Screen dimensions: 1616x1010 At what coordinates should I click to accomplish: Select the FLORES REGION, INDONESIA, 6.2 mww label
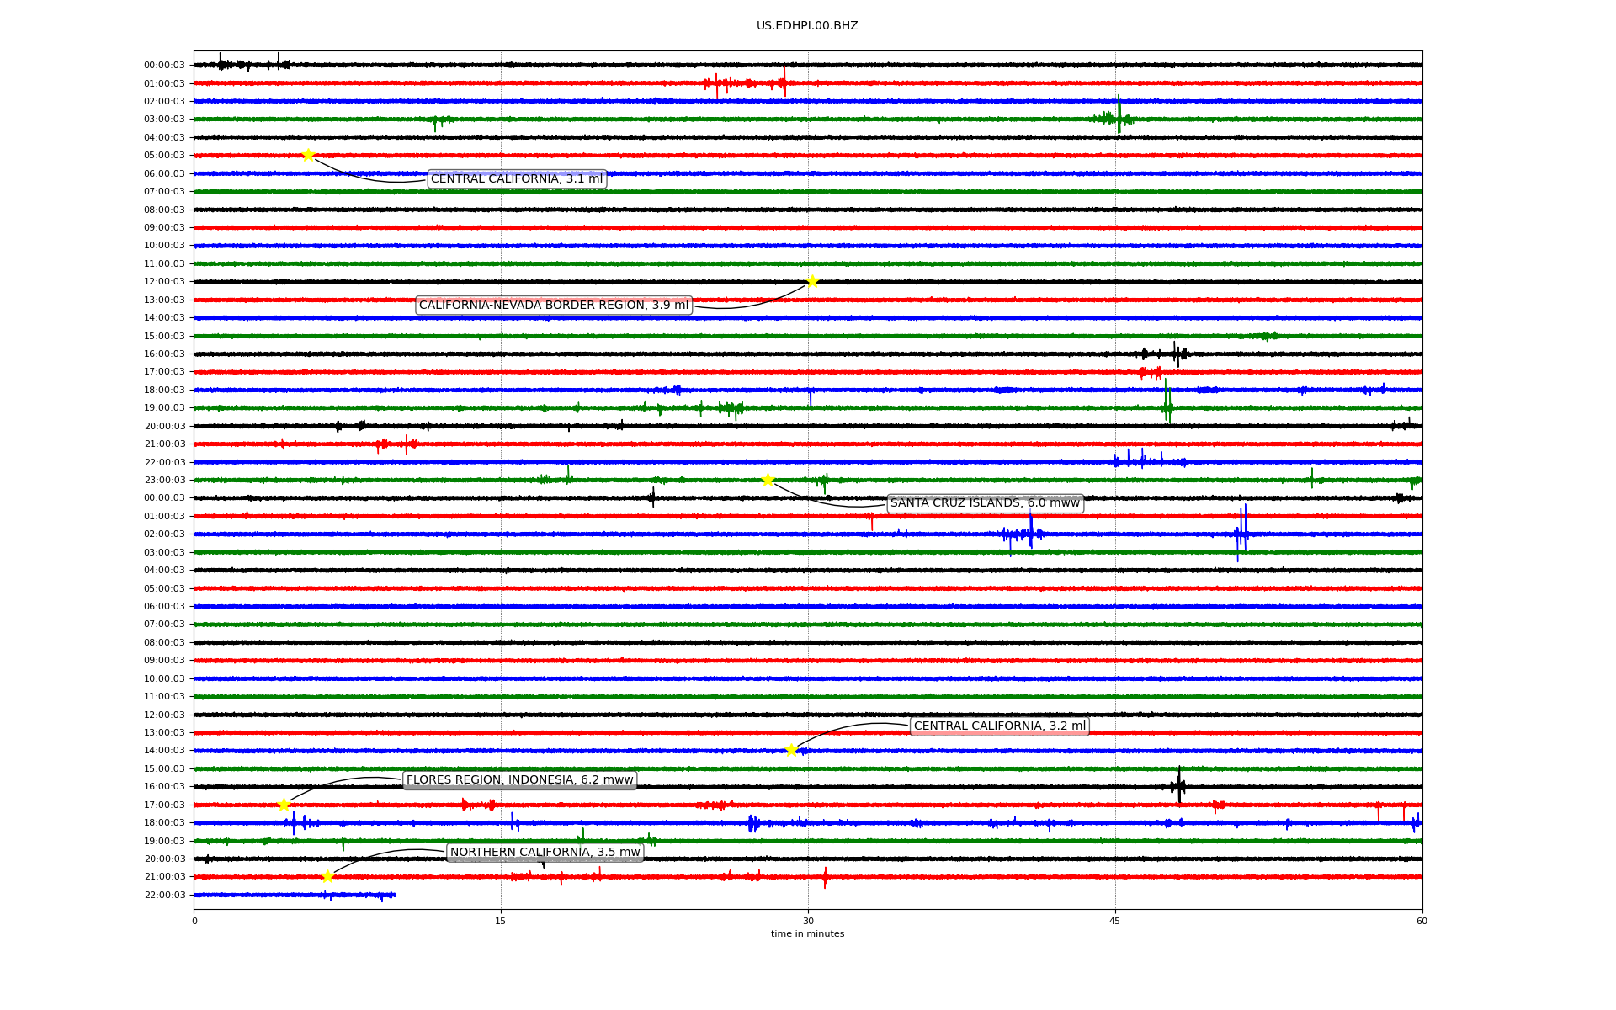tap(519, 780)
